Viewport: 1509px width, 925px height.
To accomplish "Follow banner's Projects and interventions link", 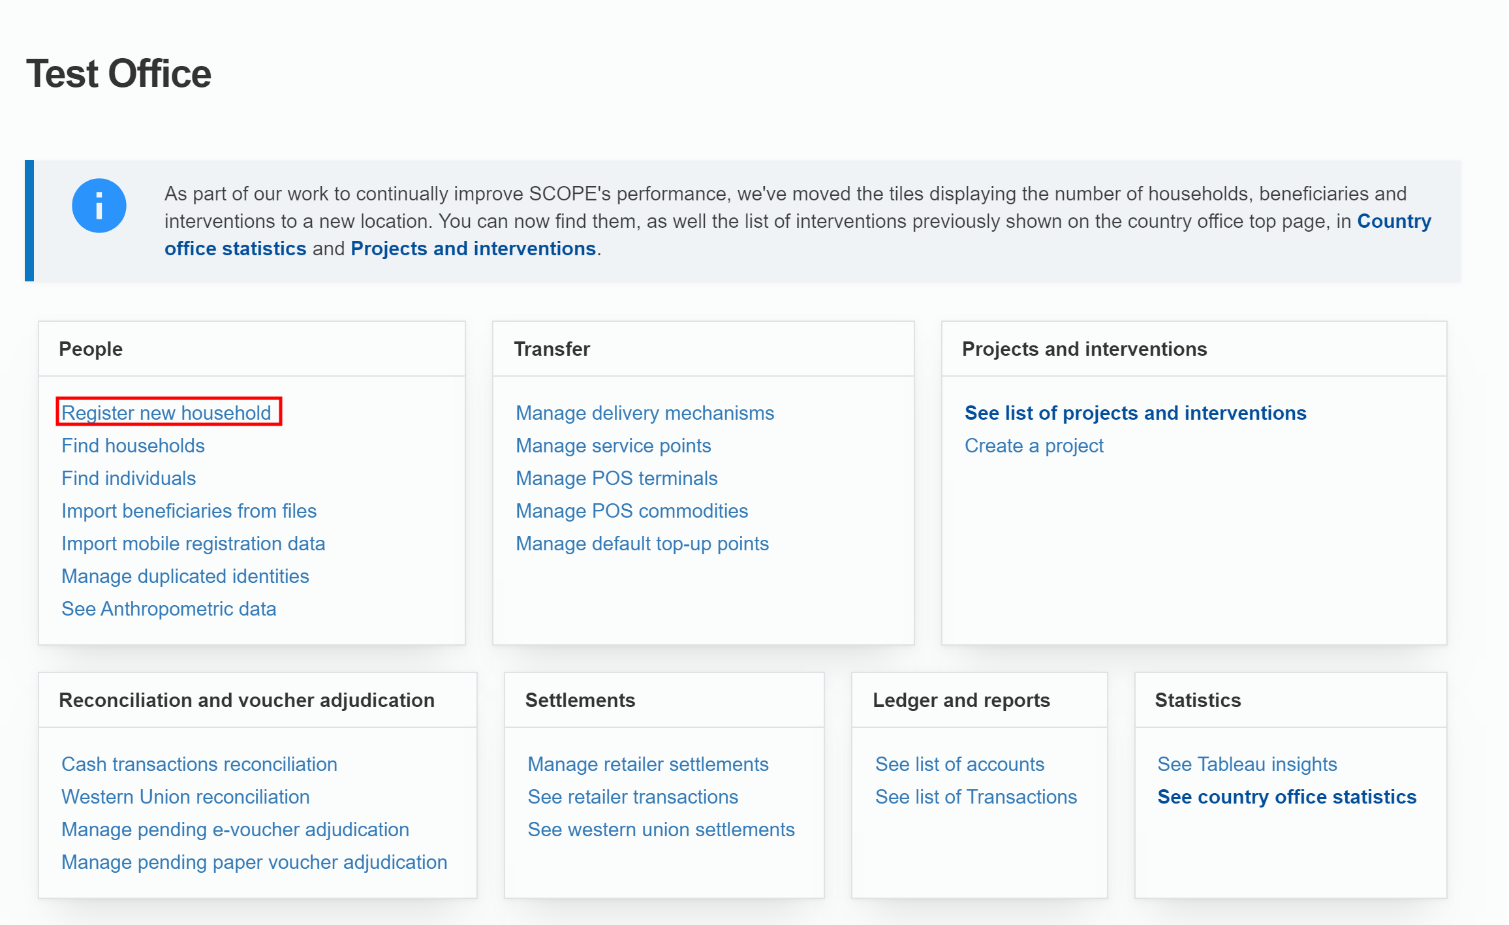I will click(473, 249).
